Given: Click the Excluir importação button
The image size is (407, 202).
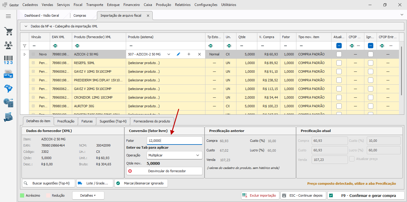Looking at the screenshot, I should (x=260, y=195).
